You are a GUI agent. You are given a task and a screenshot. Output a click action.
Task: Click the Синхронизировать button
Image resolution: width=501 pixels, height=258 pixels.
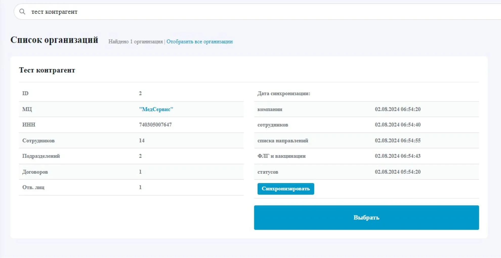(x=286, y=189)
